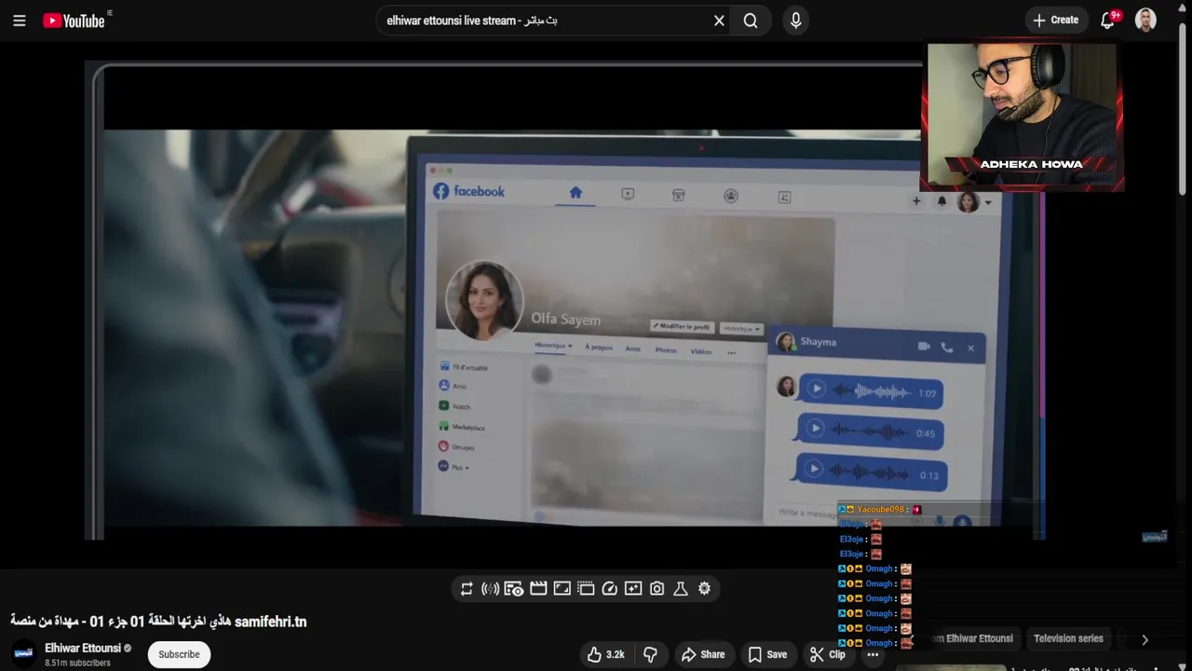Subscribe to Elhiwar Ettounsi
The width and height of the screenshot is (1192, 671).
point(179,654)
